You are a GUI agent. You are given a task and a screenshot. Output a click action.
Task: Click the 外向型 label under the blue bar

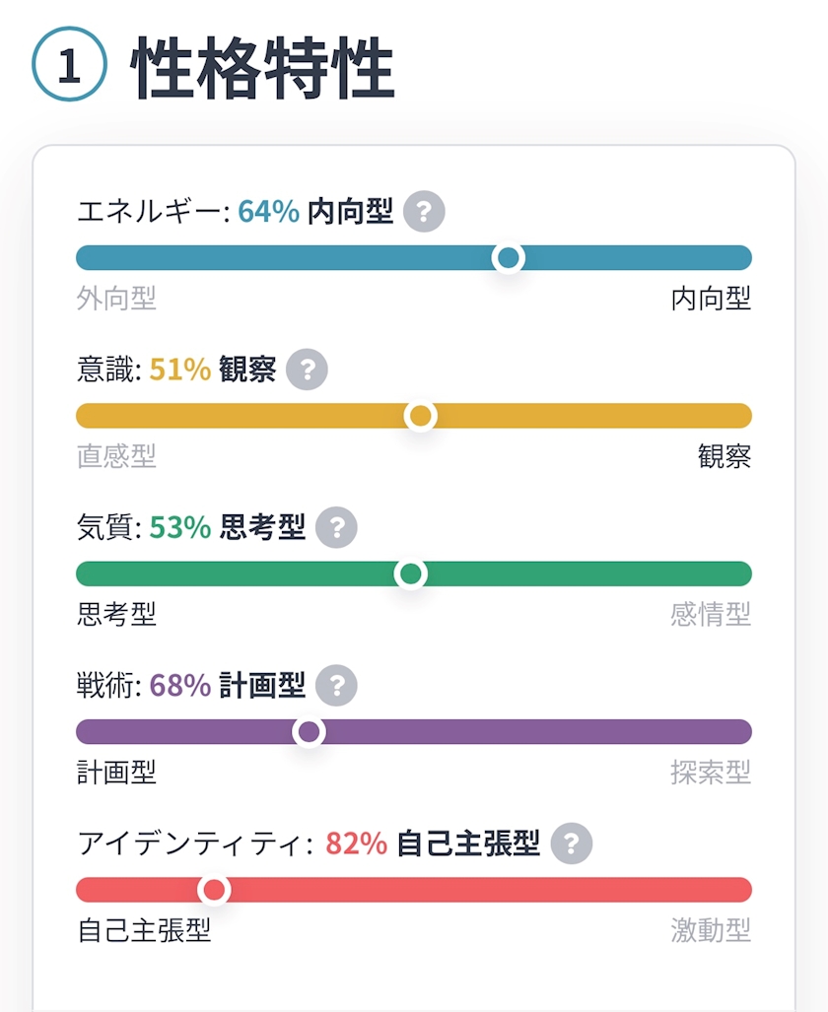pos(116,299)
